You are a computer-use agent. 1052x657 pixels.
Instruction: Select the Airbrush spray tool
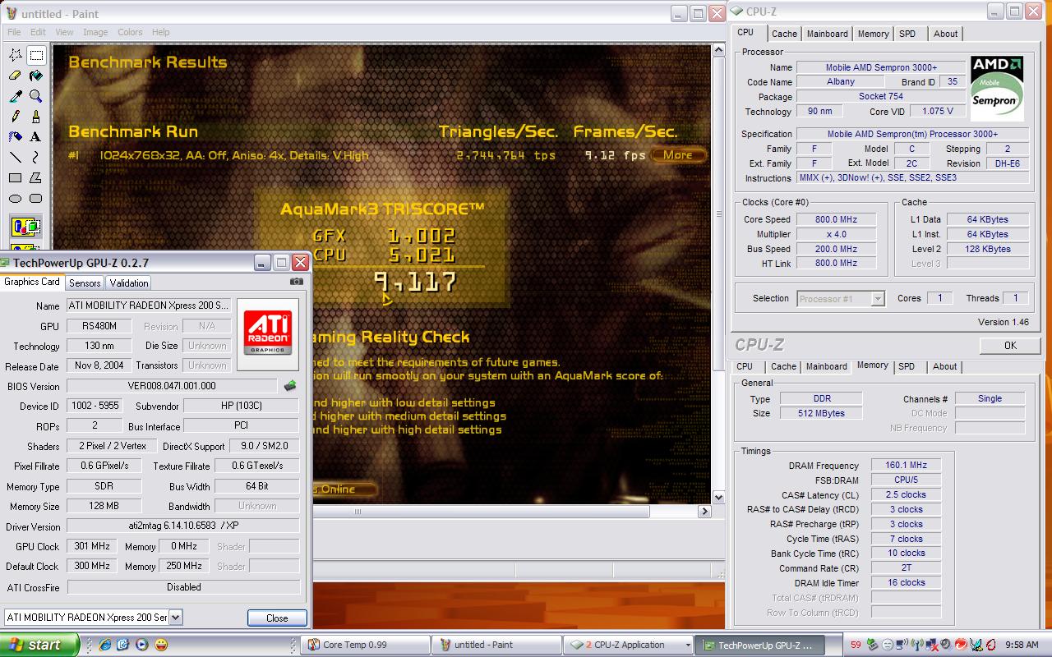click(16, 136)
